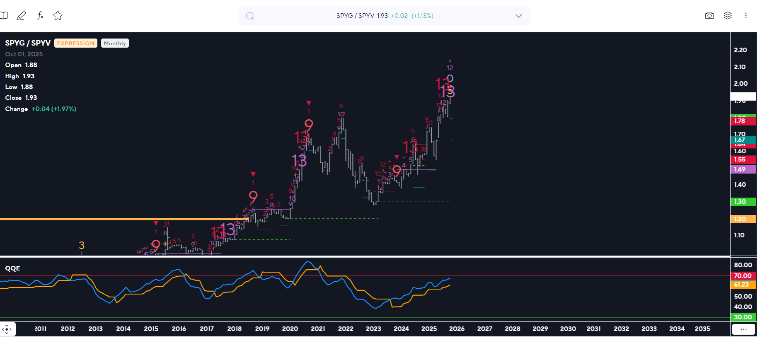Image resolution: width=760 pixels, height=338 pixels.
Task: Click the QQE indicator label
Action: [x=12, y=268]
